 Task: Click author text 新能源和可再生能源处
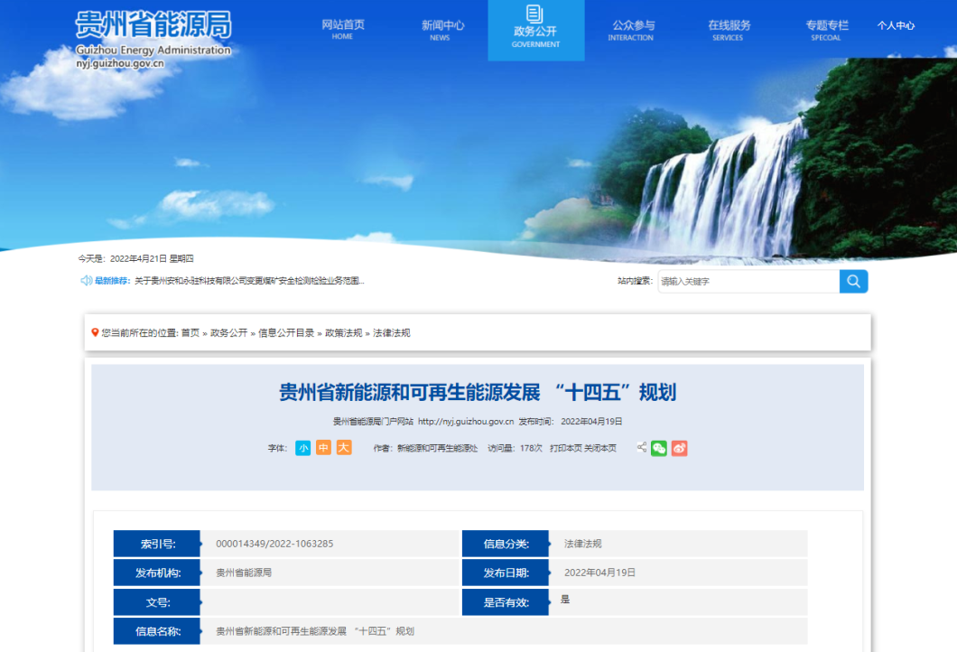437,448
